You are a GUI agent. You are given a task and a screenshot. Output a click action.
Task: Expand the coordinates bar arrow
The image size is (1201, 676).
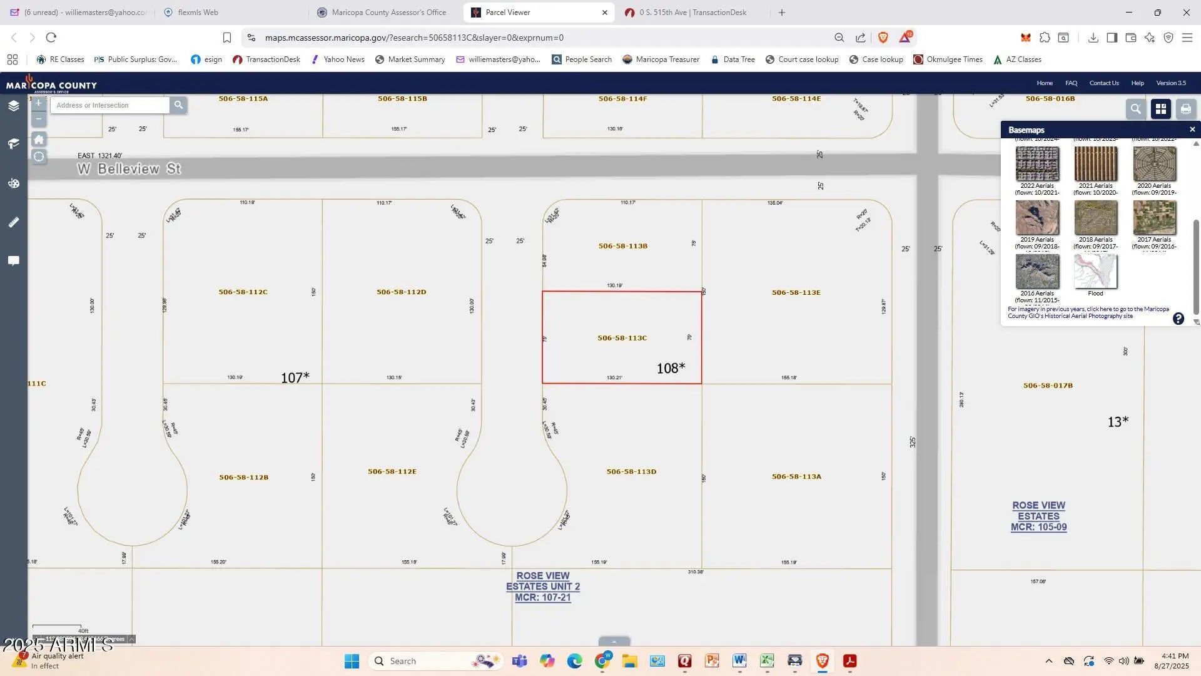[x=131, y=639]
